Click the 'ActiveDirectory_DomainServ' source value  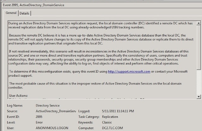[56, 111]
